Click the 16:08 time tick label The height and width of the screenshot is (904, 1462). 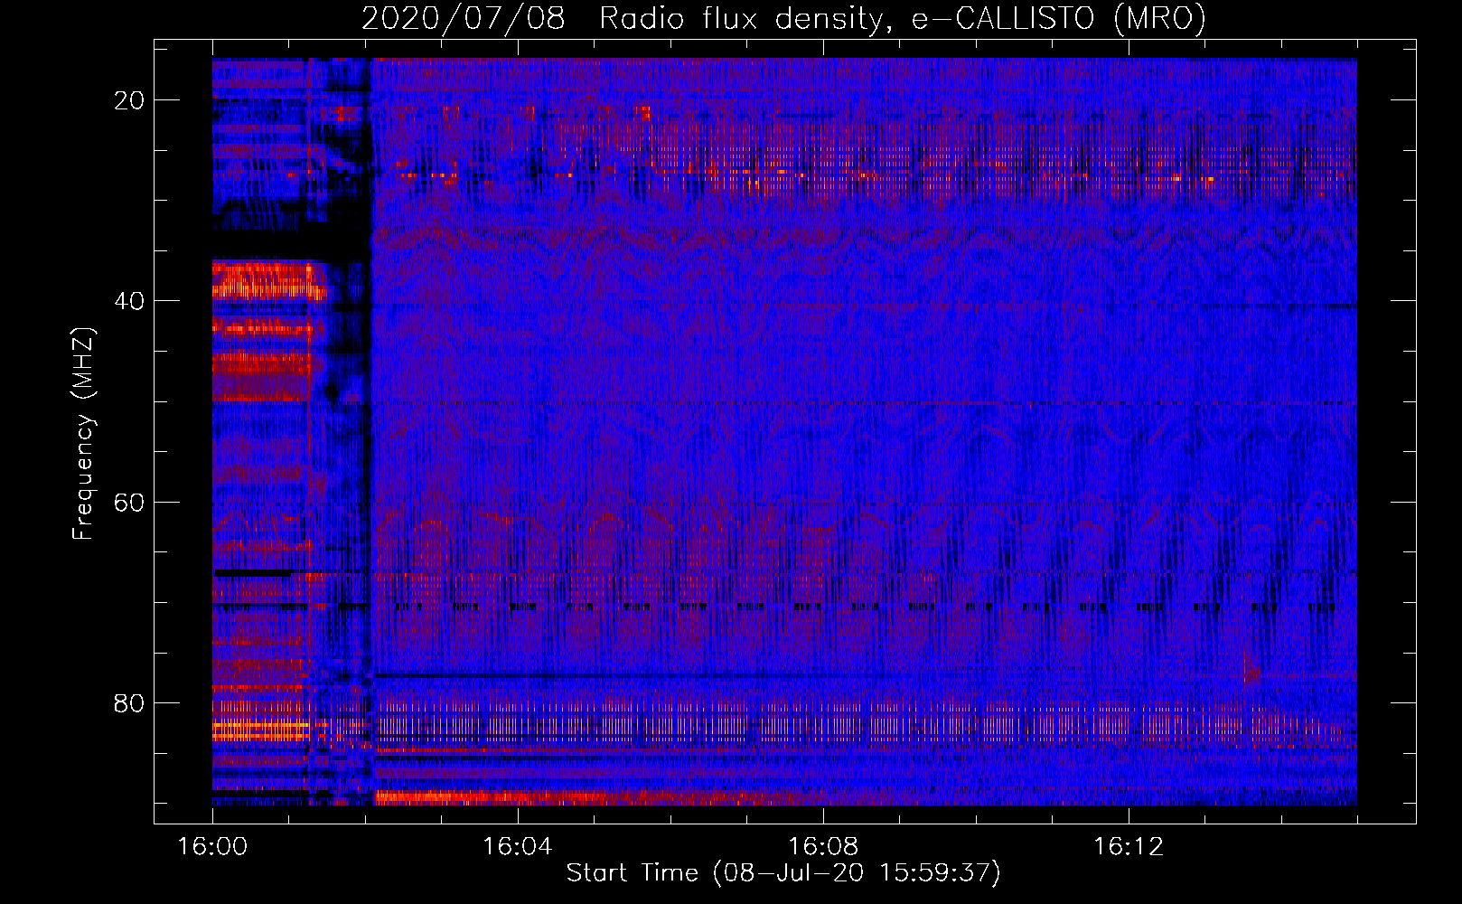pos(823,847)
